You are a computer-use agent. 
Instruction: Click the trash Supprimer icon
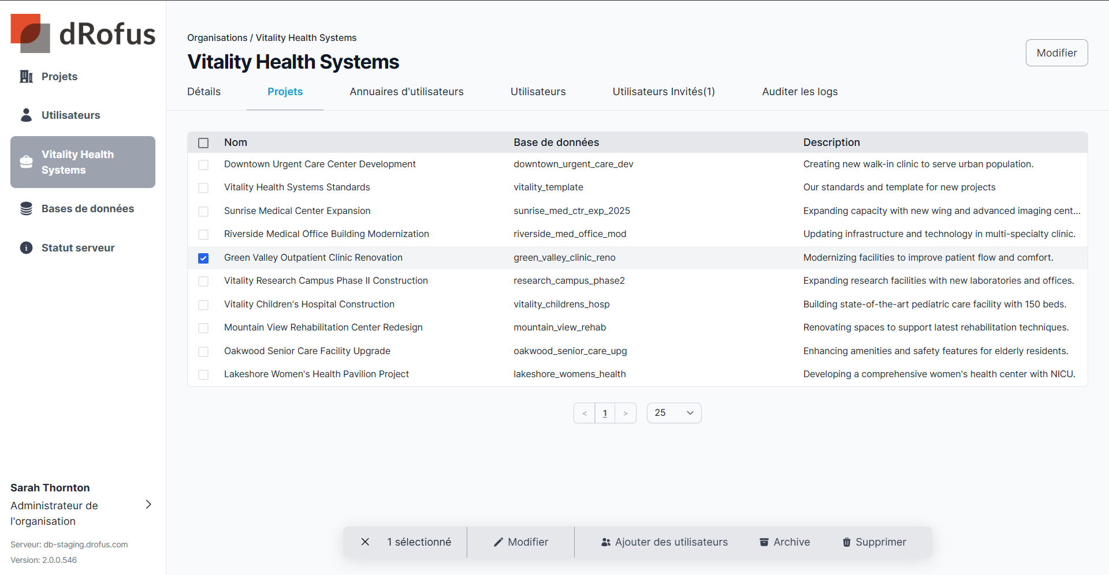coord(846,542)
